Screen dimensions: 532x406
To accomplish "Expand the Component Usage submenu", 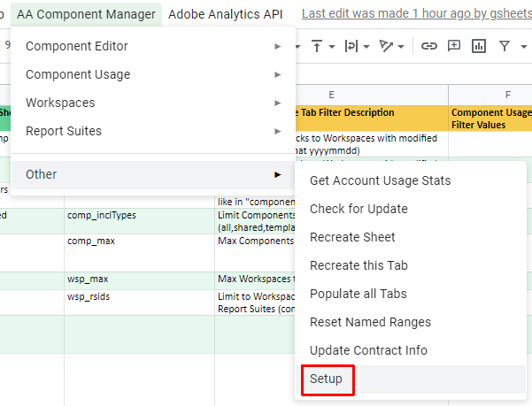I will (x=153, y=74).
